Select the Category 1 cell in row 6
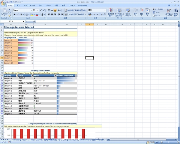Image resolution: width=180 pixels, height=144 pixels. (11, 40)
